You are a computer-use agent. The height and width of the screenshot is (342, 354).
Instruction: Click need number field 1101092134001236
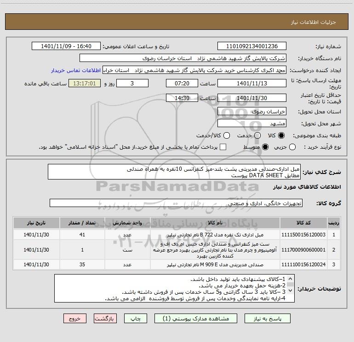[252, 46]
